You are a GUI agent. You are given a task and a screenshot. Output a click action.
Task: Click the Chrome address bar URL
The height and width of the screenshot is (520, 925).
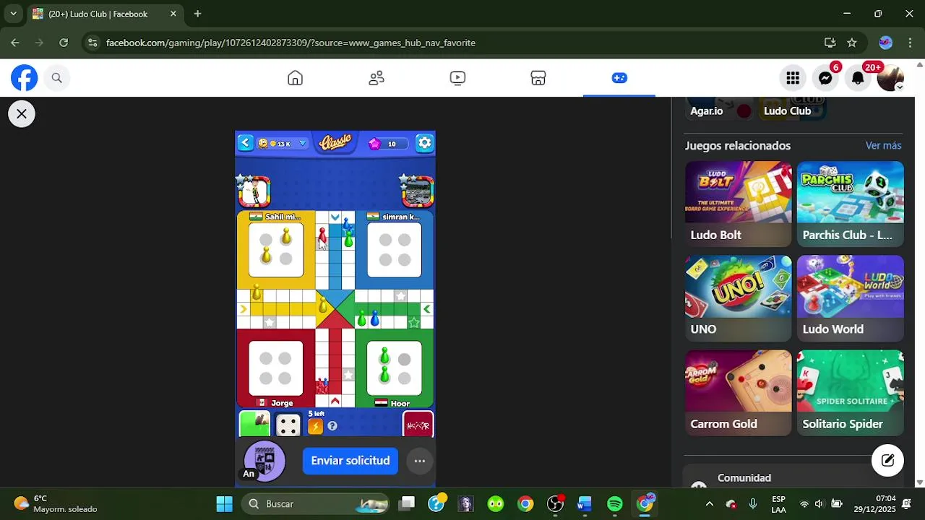click(291, 43)
